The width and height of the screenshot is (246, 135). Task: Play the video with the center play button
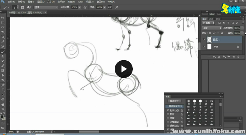click(x=123, y=69)
